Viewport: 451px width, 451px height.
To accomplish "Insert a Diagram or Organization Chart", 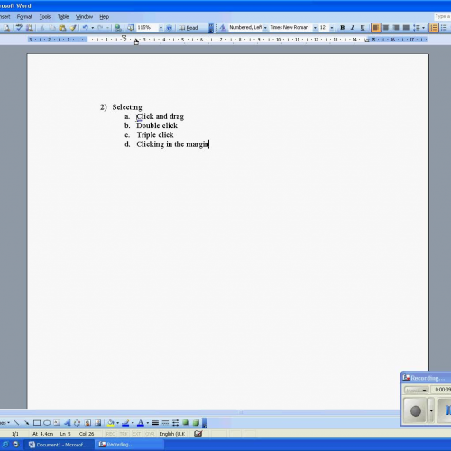I will 78,423.
